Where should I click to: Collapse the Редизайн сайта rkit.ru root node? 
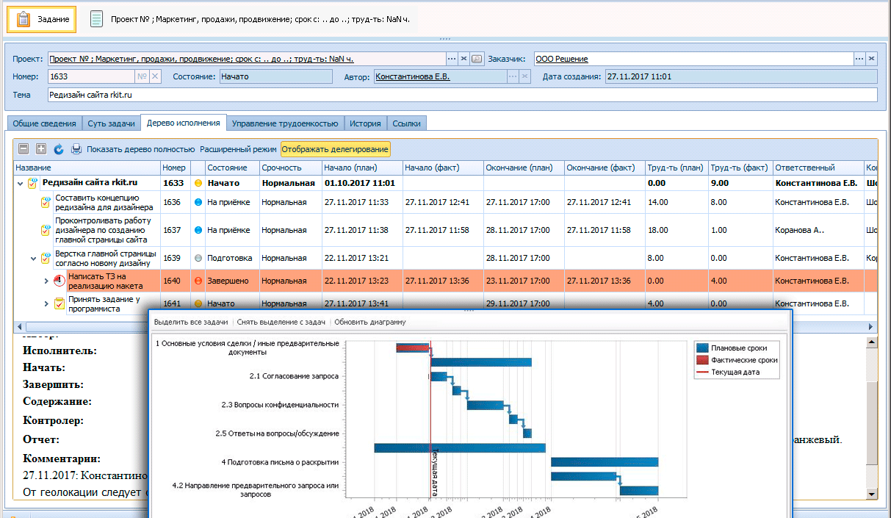pyautogui.click(x=19, y=183)
